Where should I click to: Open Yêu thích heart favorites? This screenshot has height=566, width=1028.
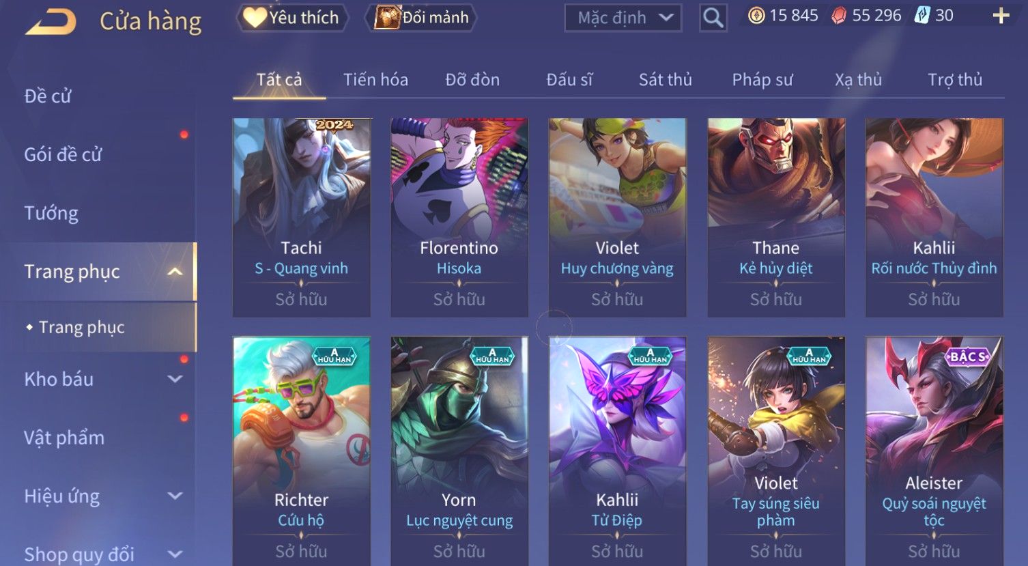[x=292, y=17]
